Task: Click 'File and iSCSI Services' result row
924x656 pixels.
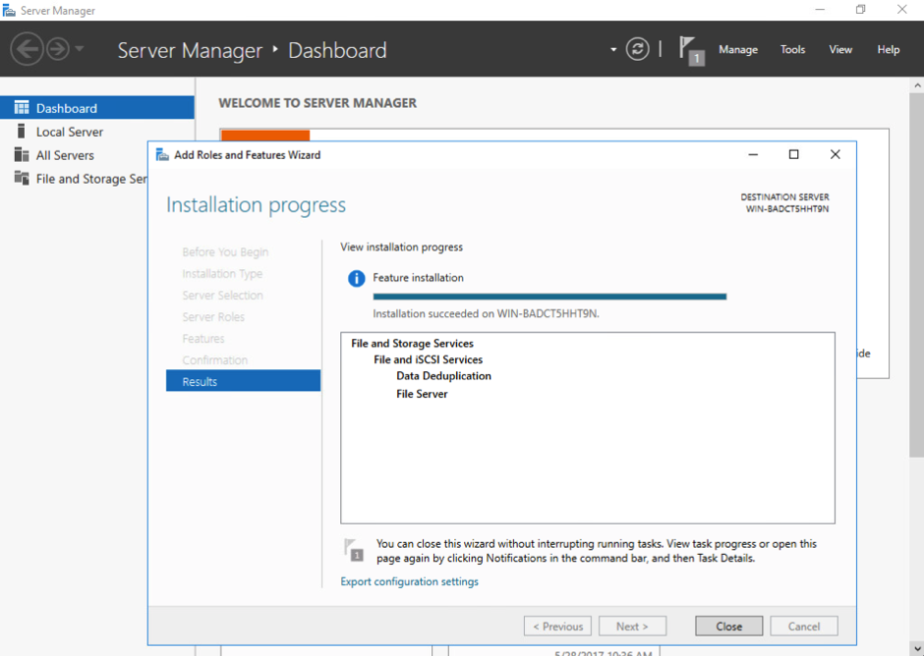Action: click(x=428, y=359)
